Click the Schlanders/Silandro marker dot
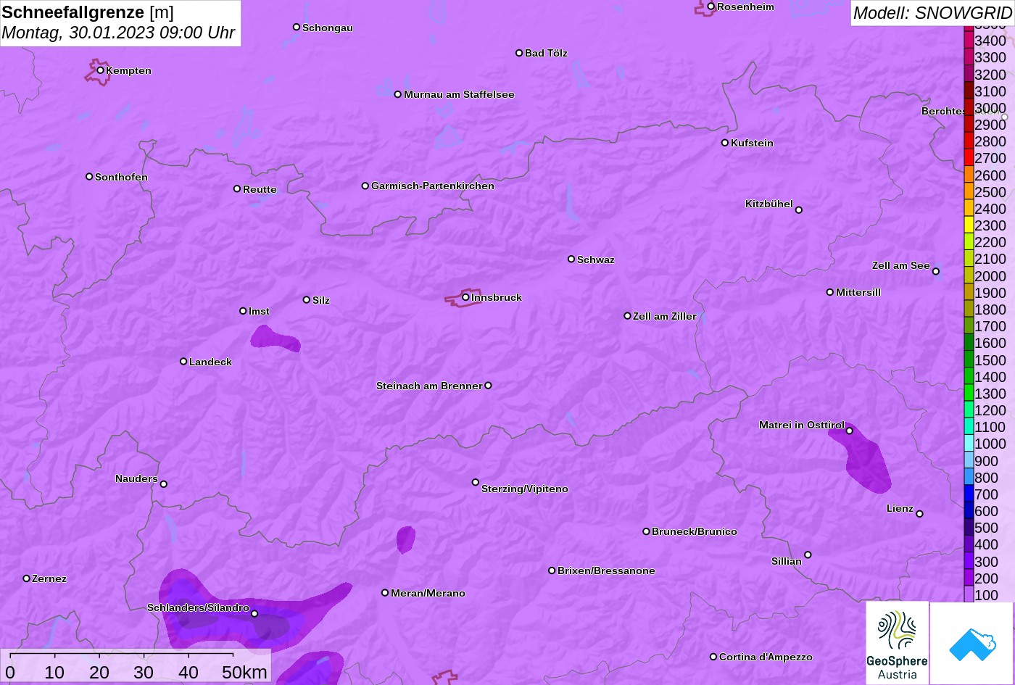 [254, 614]
